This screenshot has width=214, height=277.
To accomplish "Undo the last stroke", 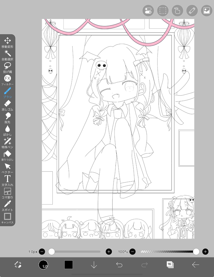I will pos(119,265).
